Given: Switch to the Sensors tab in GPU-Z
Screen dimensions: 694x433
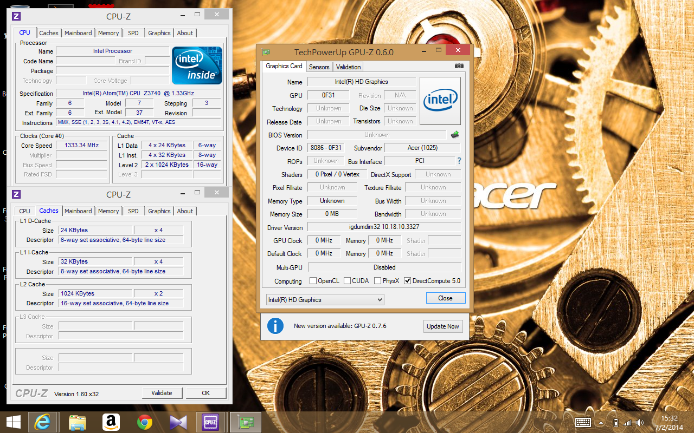Looking at the screenshot, I should point(319,67).
